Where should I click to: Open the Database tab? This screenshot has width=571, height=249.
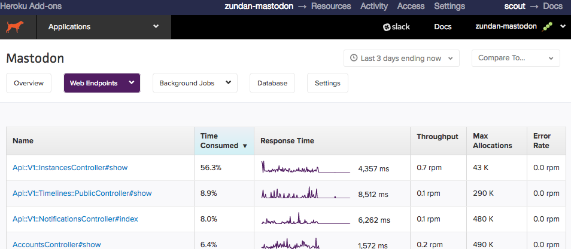[x=272, y=83]
